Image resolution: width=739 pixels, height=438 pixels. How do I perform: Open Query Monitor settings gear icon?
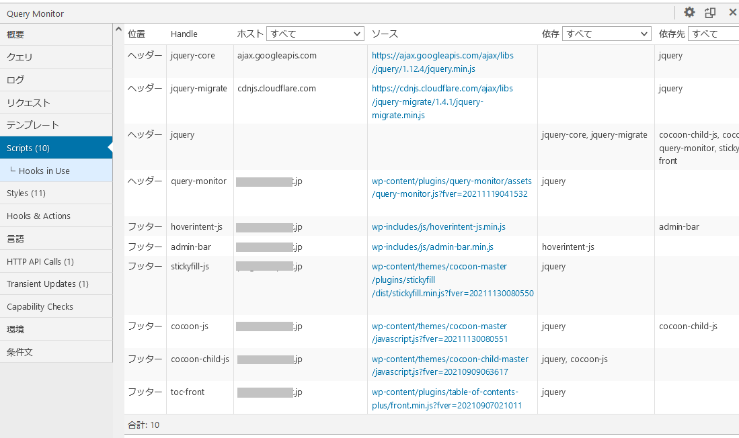[689, 12]
